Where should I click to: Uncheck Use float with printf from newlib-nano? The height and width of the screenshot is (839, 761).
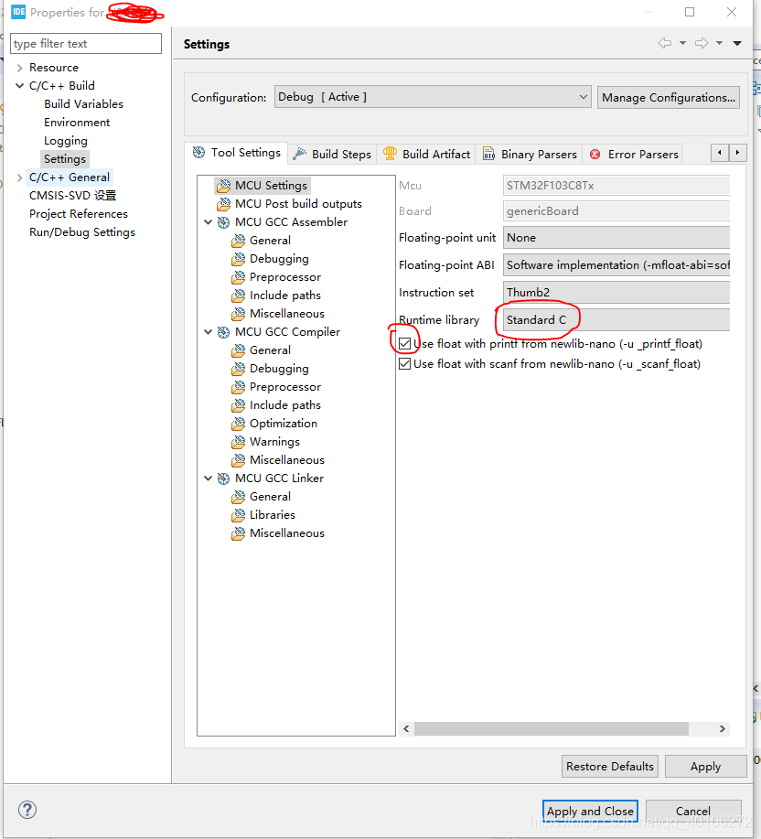click(404, 342)
